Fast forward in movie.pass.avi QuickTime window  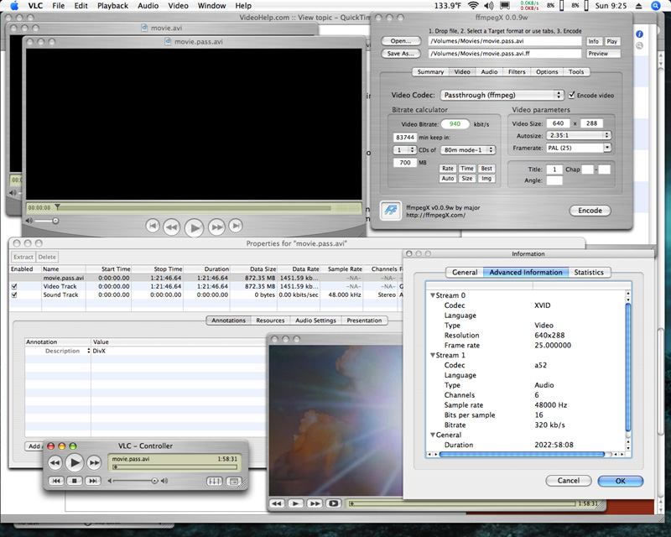(216, 227)
